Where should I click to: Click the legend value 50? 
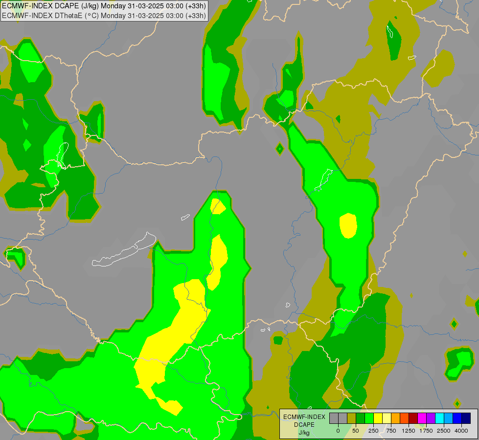tap(356, 431)
